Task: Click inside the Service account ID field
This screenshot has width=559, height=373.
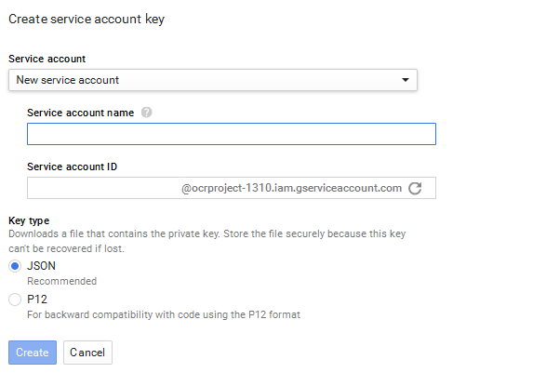Action: 102,188
